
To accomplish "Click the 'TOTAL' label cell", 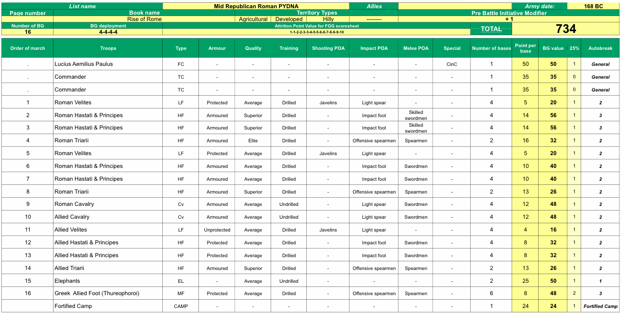I will [492, 29].
